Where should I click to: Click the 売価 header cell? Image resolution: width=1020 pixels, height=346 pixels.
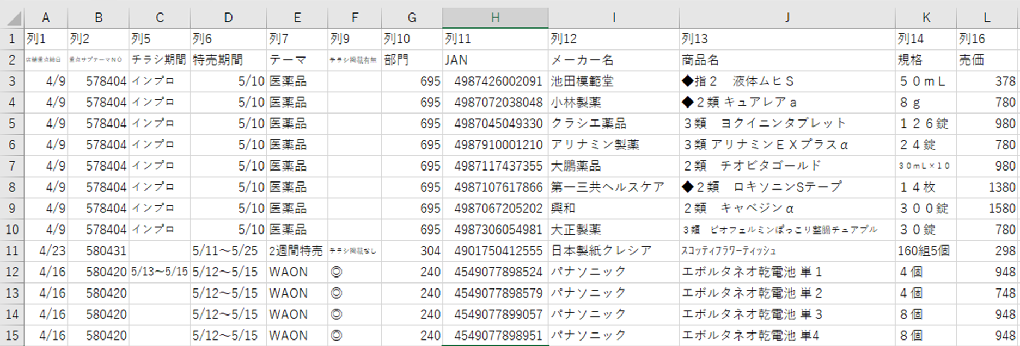point(987,60)
